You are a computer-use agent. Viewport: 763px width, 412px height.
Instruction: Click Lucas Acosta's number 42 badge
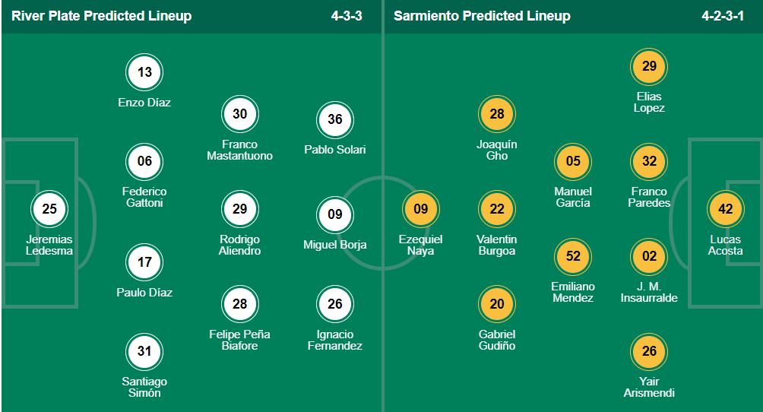pos(726,209)
